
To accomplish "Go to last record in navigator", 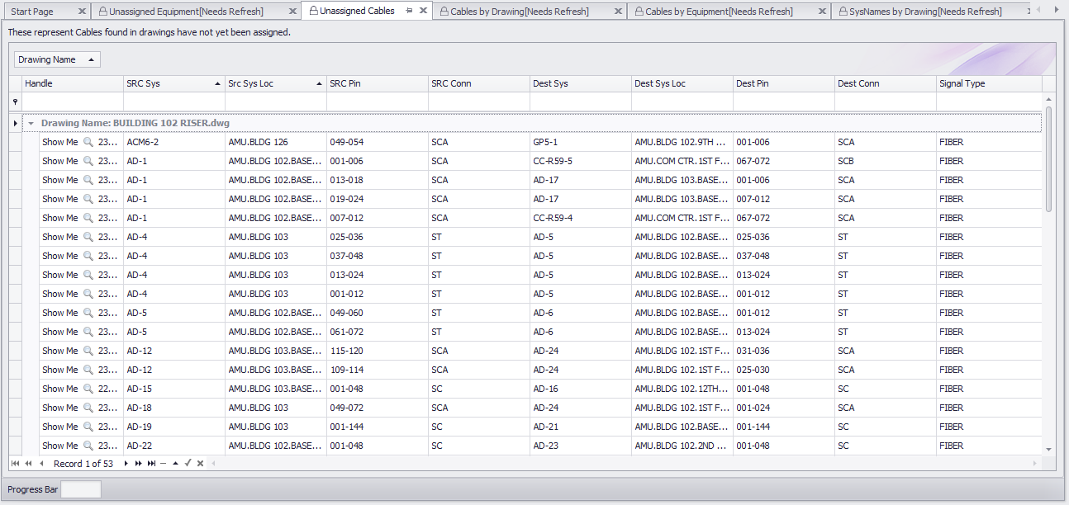I will click(x=152, y=464).
